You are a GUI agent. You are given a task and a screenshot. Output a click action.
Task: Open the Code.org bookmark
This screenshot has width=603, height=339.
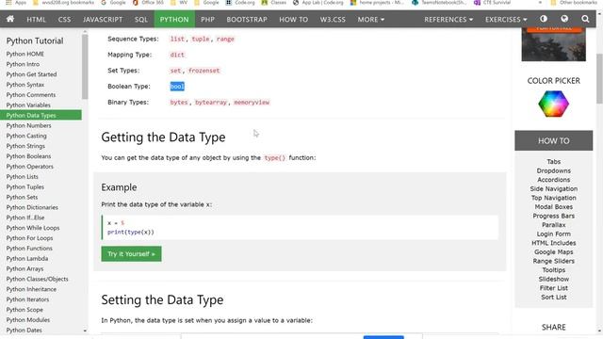pyautogui.click(x=240, y=2)
